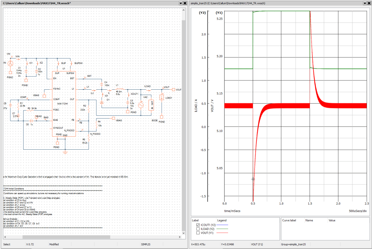The image size is (372, 249).
Task: Select resistor R5 56.2k
Action: coord(89,138)
